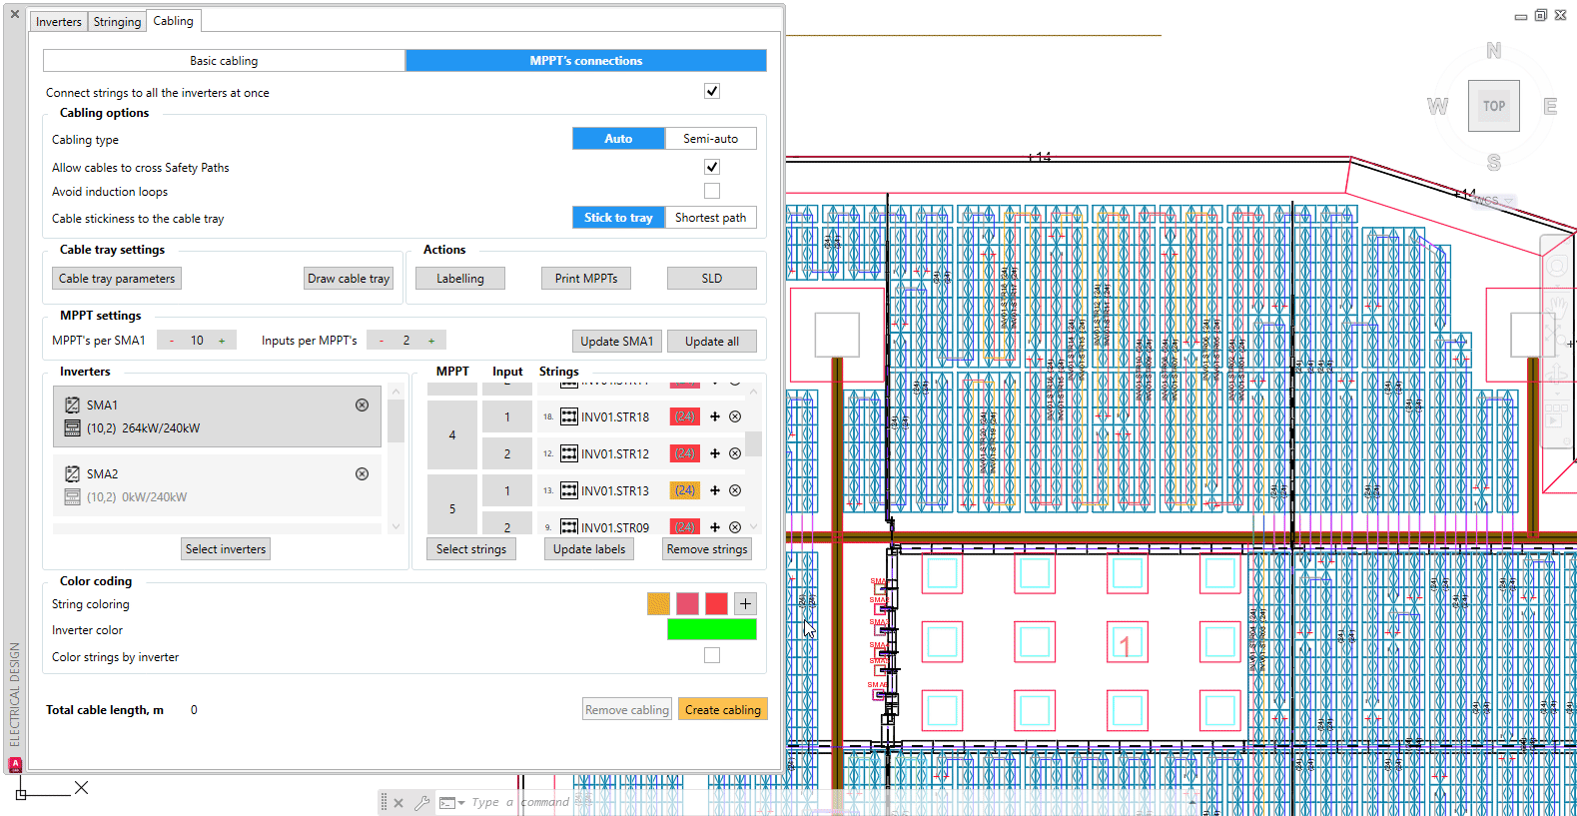Screen dimensions: 1577x816
Task: Enable Color strings by inverter checkbox
Action: click(712, 655)
